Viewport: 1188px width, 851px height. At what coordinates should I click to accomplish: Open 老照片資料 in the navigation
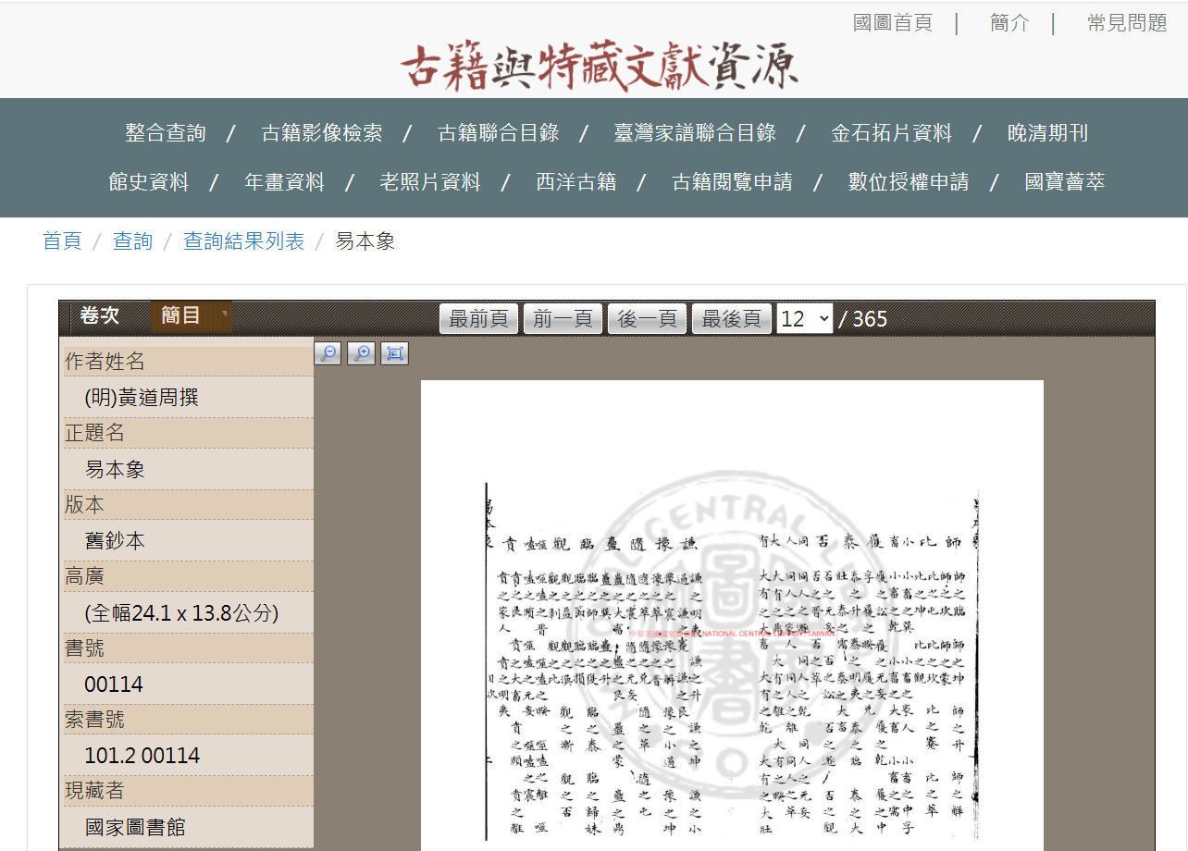point(430,182)
